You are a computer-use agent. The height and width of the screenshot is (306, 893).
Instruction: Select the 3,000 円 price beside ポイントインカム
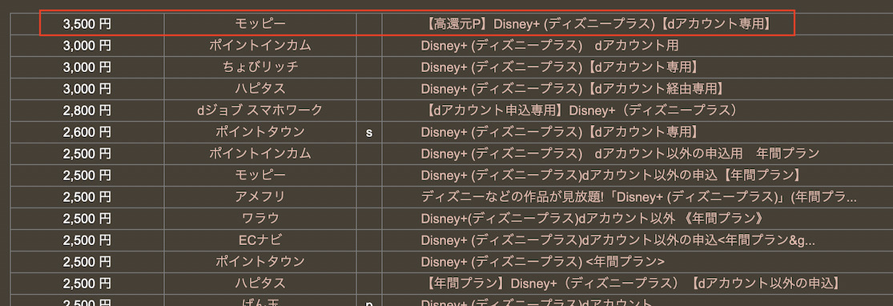pyautogui.click(x=87, y=46)
